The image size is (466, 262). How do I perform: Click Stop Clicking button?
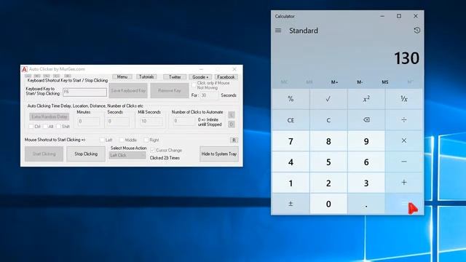pyautogui.click(x=86, y=154)
